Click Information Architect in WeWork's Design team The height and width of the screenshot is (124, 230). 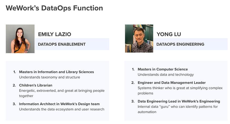tap(59, 104)
